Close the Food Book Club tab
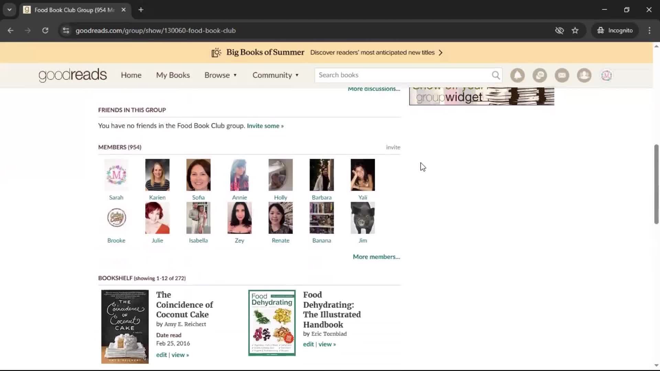 pyautogui.click(x=123, y=10)
